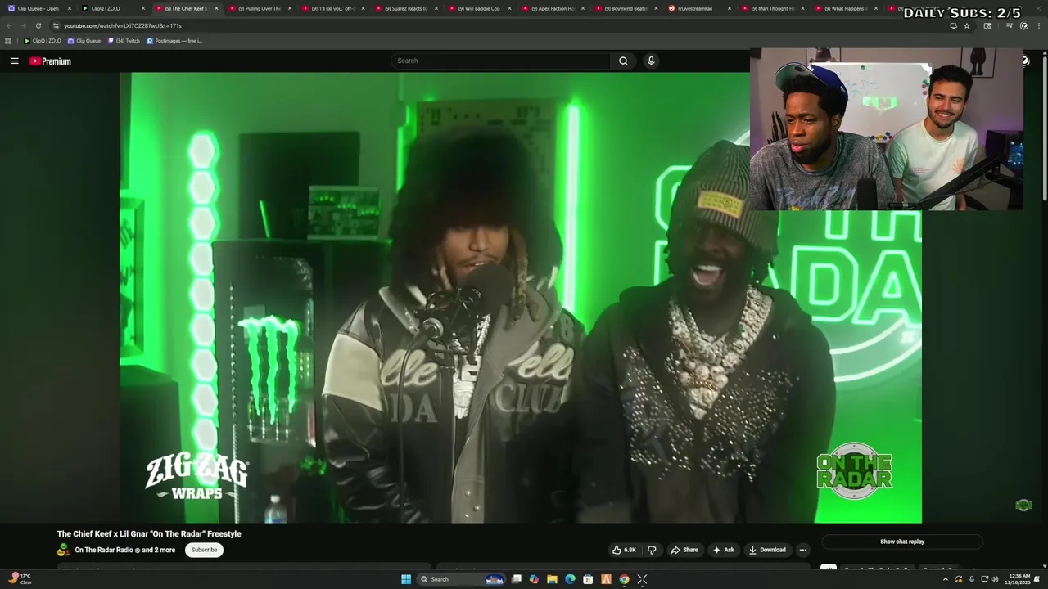Viewport: 1048px width, 589px height.
Task: Close the Chief Keef tab
Action: pyautogui.click(x=215, y=8)
